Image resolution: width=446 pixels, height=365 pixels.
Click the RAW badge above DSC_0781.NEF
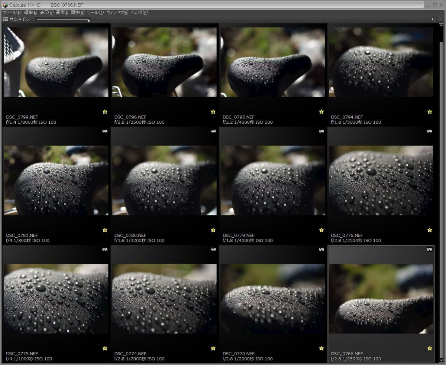pyautogui.click(x=105, y=131)
